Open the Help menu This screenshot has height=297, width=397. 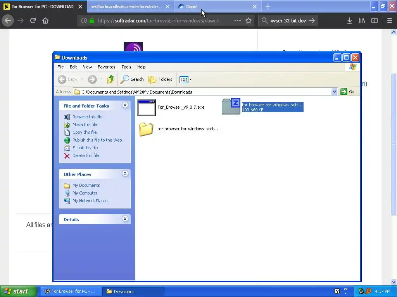tap(141, 67)
